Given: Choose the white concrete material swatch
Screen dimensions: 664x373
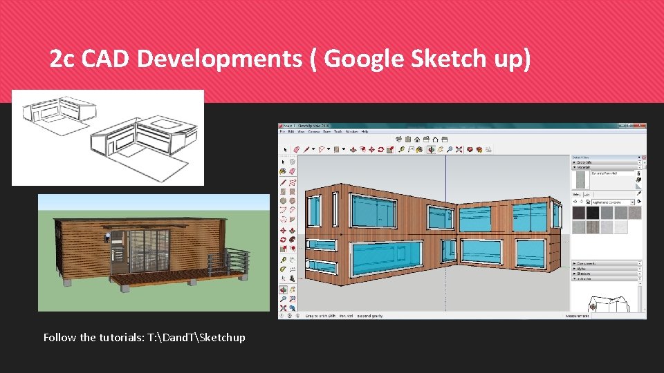Looking at the screenshot, I should 621,227.
